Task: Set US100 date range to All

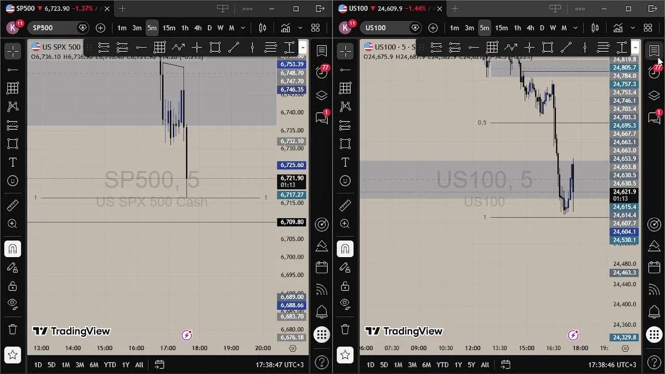Action: 485,365
